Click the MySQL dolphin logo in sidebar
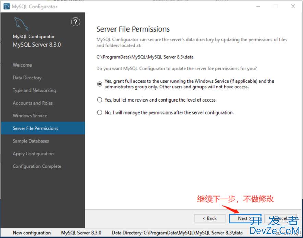Image resolution: width=303 pixels, height=238 pixels. 22,24
